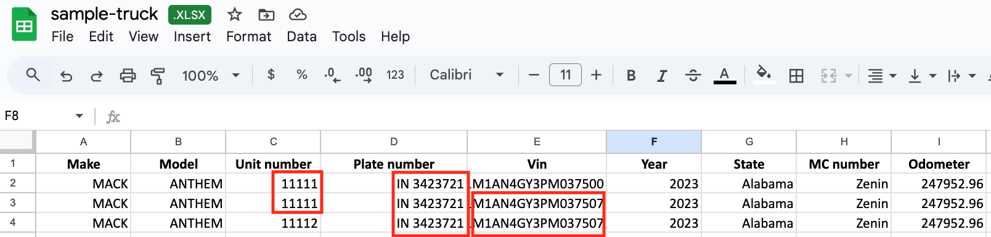Click the redo arrow icon
991x237 pixels.
click(x=97, y=76)
